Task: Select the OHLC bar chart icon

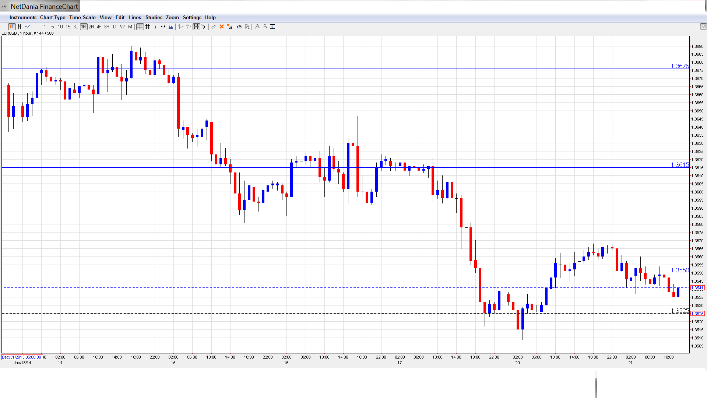Action: (20, 27)
